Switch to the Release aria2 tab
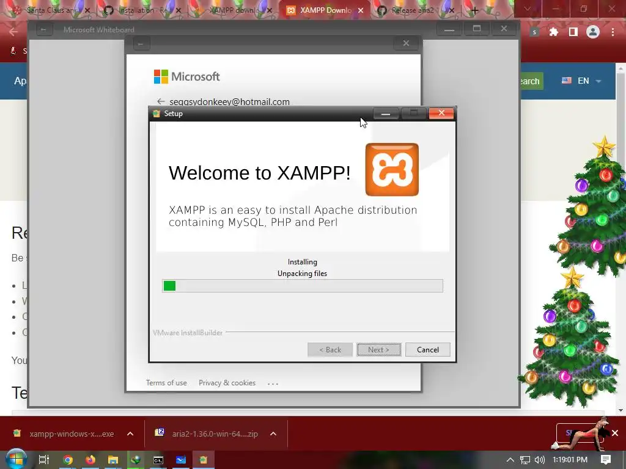Image resolution: width=626 pixels, height=469 pixels. pos(413,10)
